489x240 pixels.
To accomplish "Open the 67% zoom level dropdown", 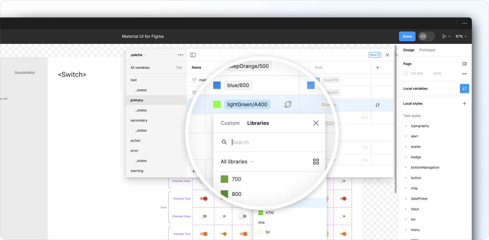I will (461, 36).
